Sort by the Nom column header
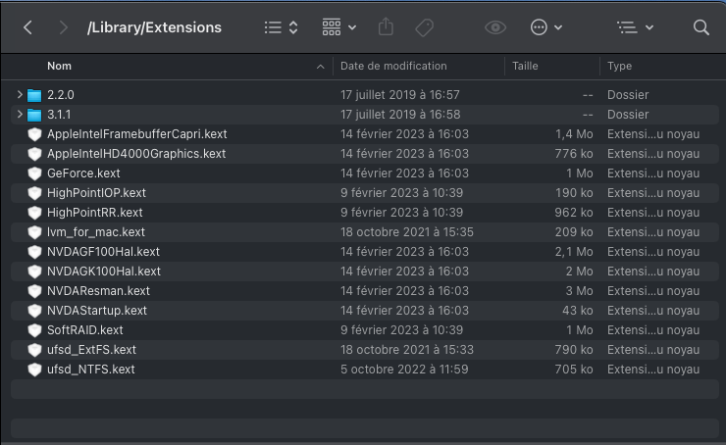726x445 pixels. click(59, 66)
